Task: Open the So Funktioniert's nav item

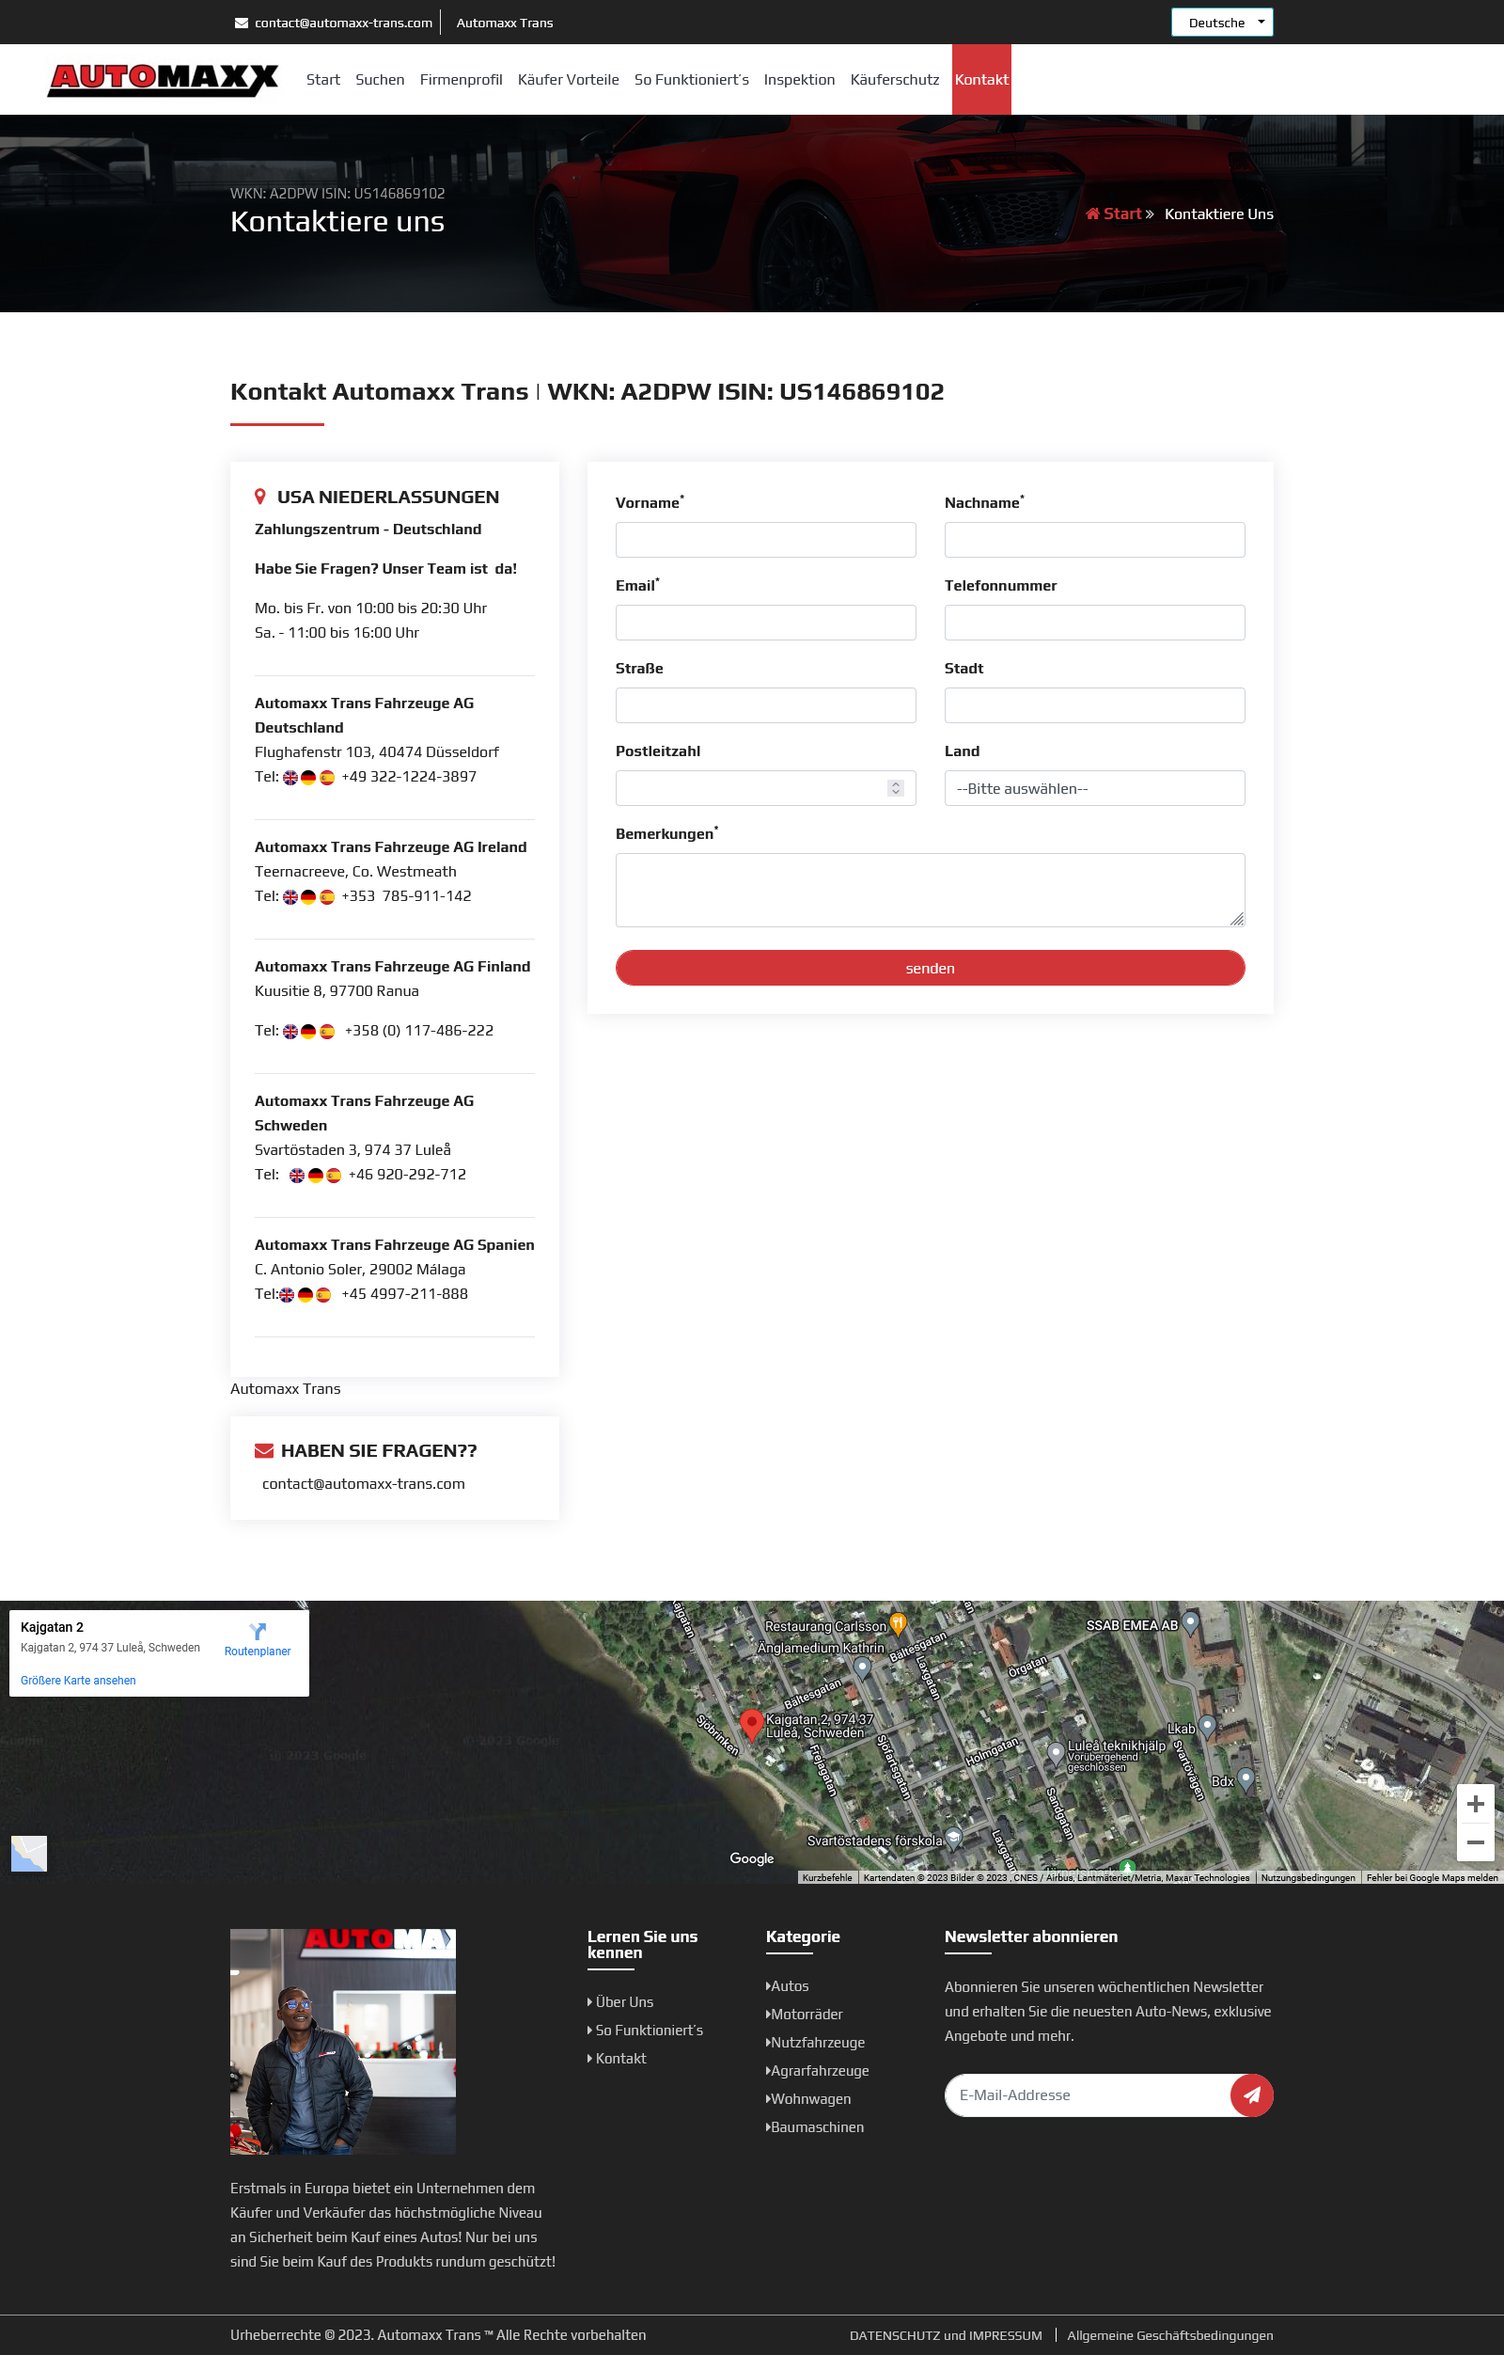Action: [691, 79]
